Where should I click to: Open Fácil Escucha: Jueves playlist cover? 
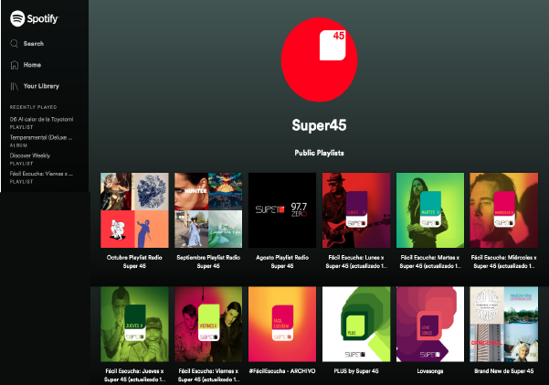click(x=134, y=324)
